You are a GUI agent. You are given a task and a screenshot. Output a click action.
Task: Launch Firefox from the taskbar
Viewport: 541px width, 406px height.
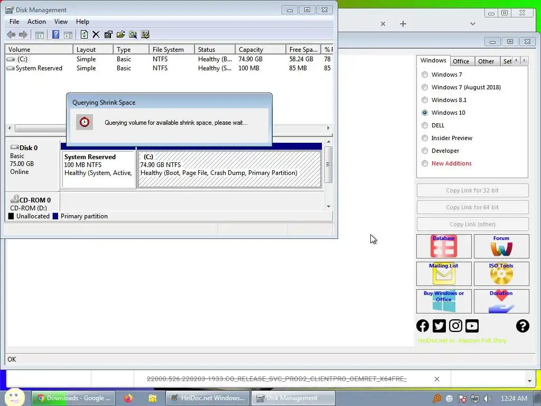[x=129, y=398]
